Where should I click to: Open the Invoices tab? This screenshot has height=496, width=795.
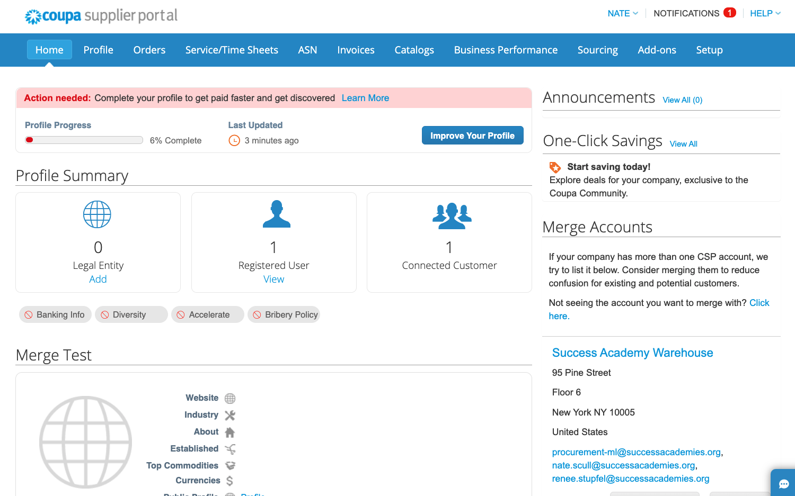point(356,50)
